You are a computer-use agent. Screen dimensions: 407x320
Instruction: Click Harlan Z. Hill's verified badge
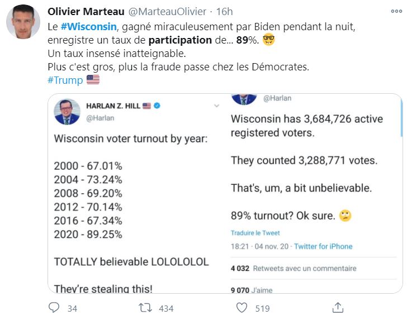pyautogui.click(x=157, y=106)
